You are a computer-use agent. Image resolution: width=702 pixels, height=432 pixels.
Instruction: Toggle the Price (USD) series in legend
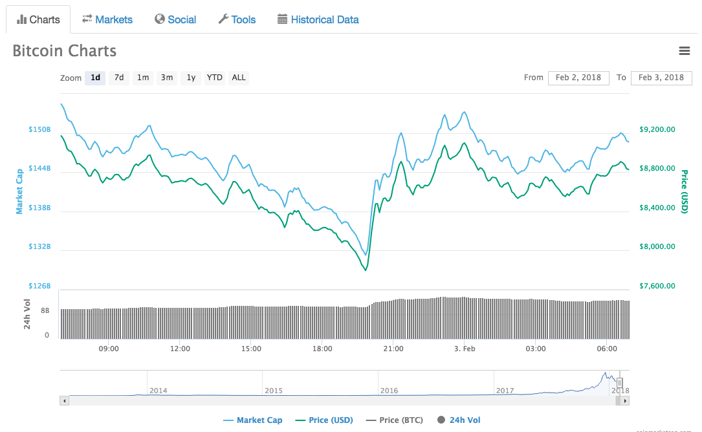324,420
